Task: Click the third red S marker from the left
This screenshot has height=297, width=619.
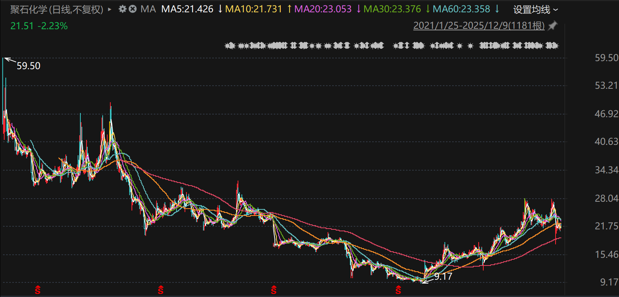Action: tap(274, 290)
